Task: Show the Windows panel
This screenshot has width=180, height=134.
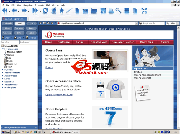Action: 7,33
